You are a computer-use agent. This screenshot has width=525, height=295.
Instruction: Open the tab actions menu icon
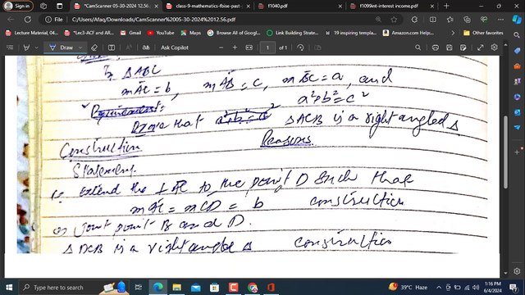pyautogui.click(x=60, y=6)
